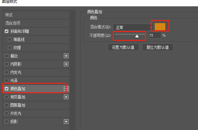Click the 不透明度 slider handle
Image resolution: width=198 pixels, height=130 pixels.
[137, 36]
